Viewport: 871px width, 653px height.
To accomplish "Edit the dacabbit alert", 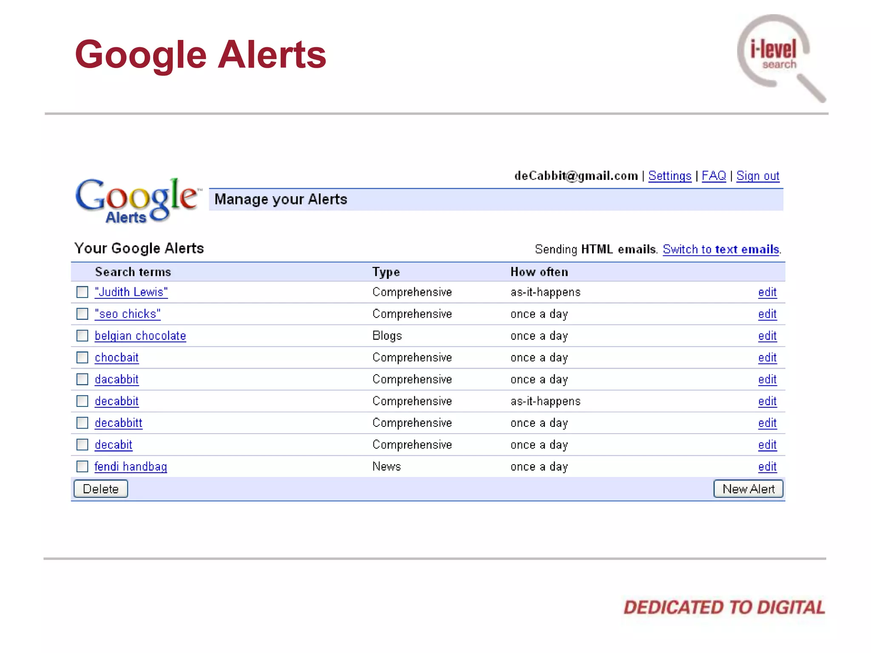I will (x=767, y=379).
